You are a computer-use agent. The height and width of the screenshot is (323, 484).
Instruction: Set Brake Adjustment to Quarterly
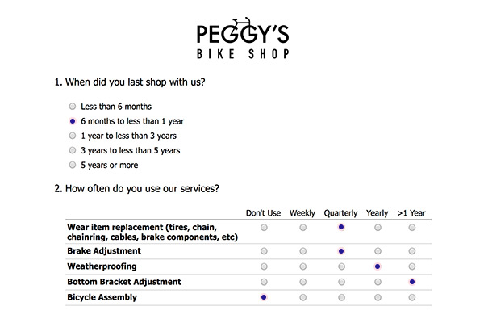pos(341,251)
